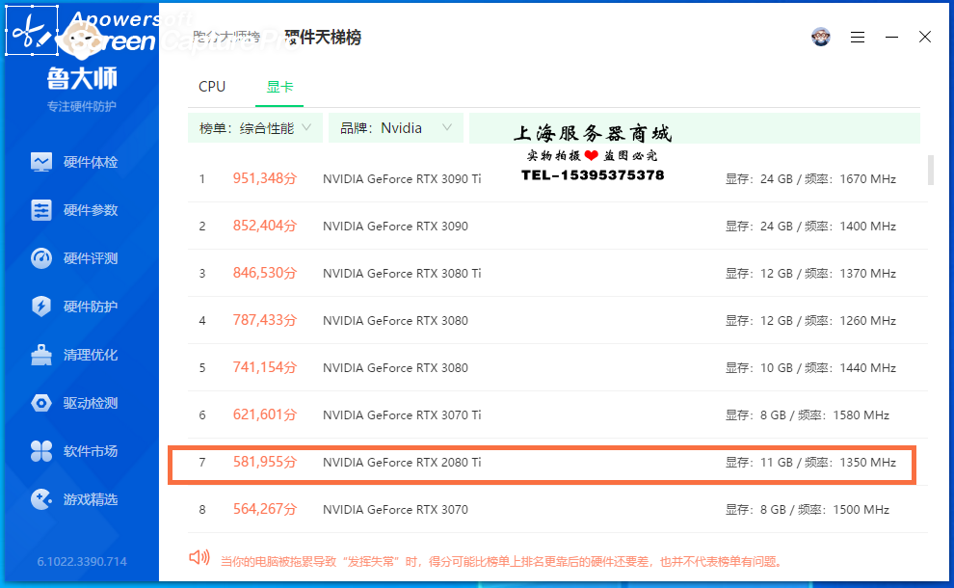Select the 硬件天梯榜 header tab
The width and height of the screenshot is (954, 588).
(x=323, y=38)
